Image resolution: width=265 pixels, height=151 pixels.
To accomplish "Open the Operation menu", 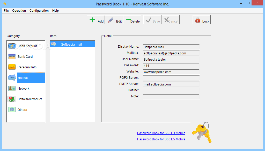I will click(x=19, y=10).
